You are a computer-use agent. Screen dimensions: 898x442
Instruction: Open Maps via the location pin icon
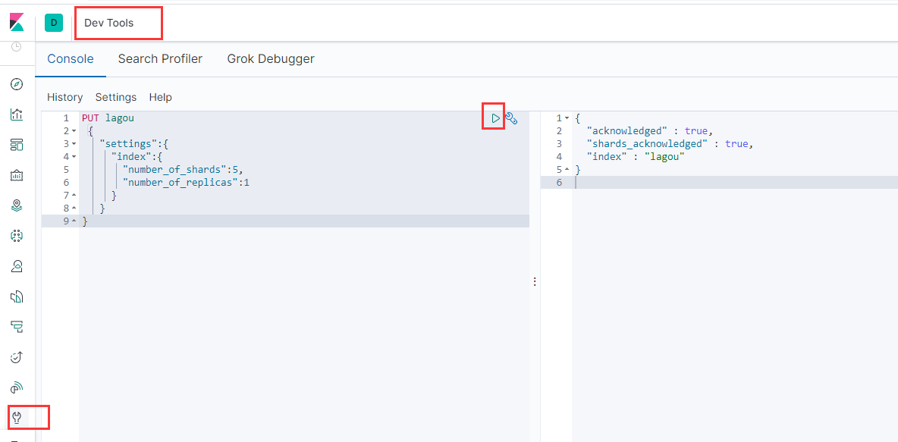tap(17, 205)
